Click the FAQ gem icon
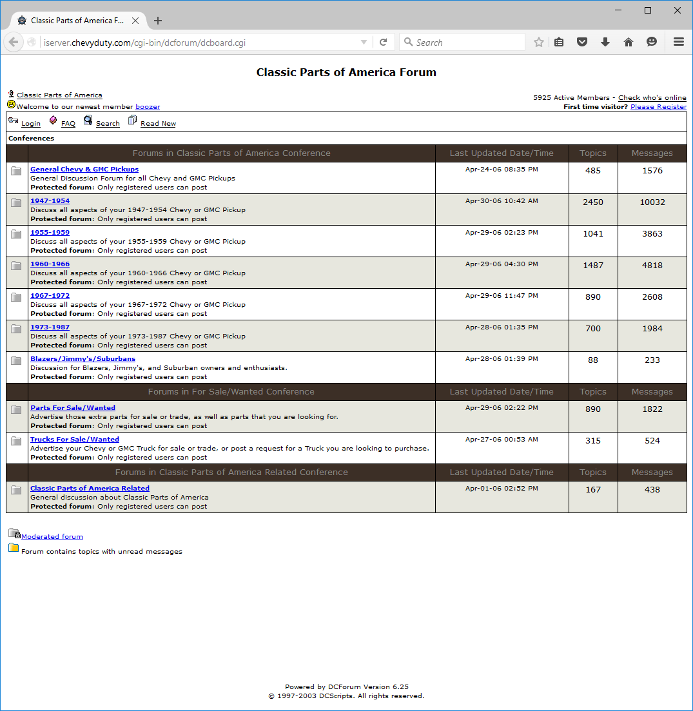693x711 pixels. tap(53, 121)
